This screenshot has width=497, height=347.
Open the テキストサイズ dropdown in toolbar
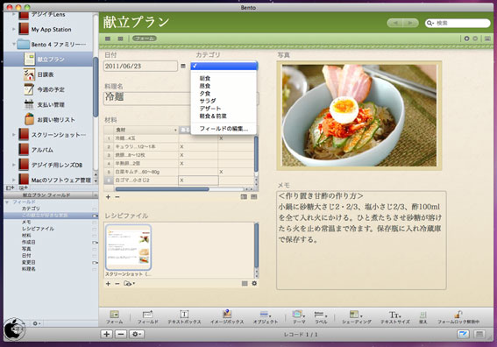395,317
